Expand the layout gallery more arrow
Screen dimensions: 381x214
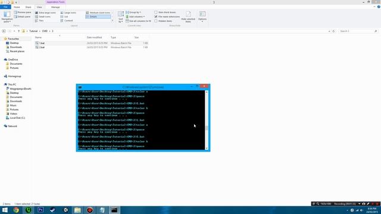113,21
